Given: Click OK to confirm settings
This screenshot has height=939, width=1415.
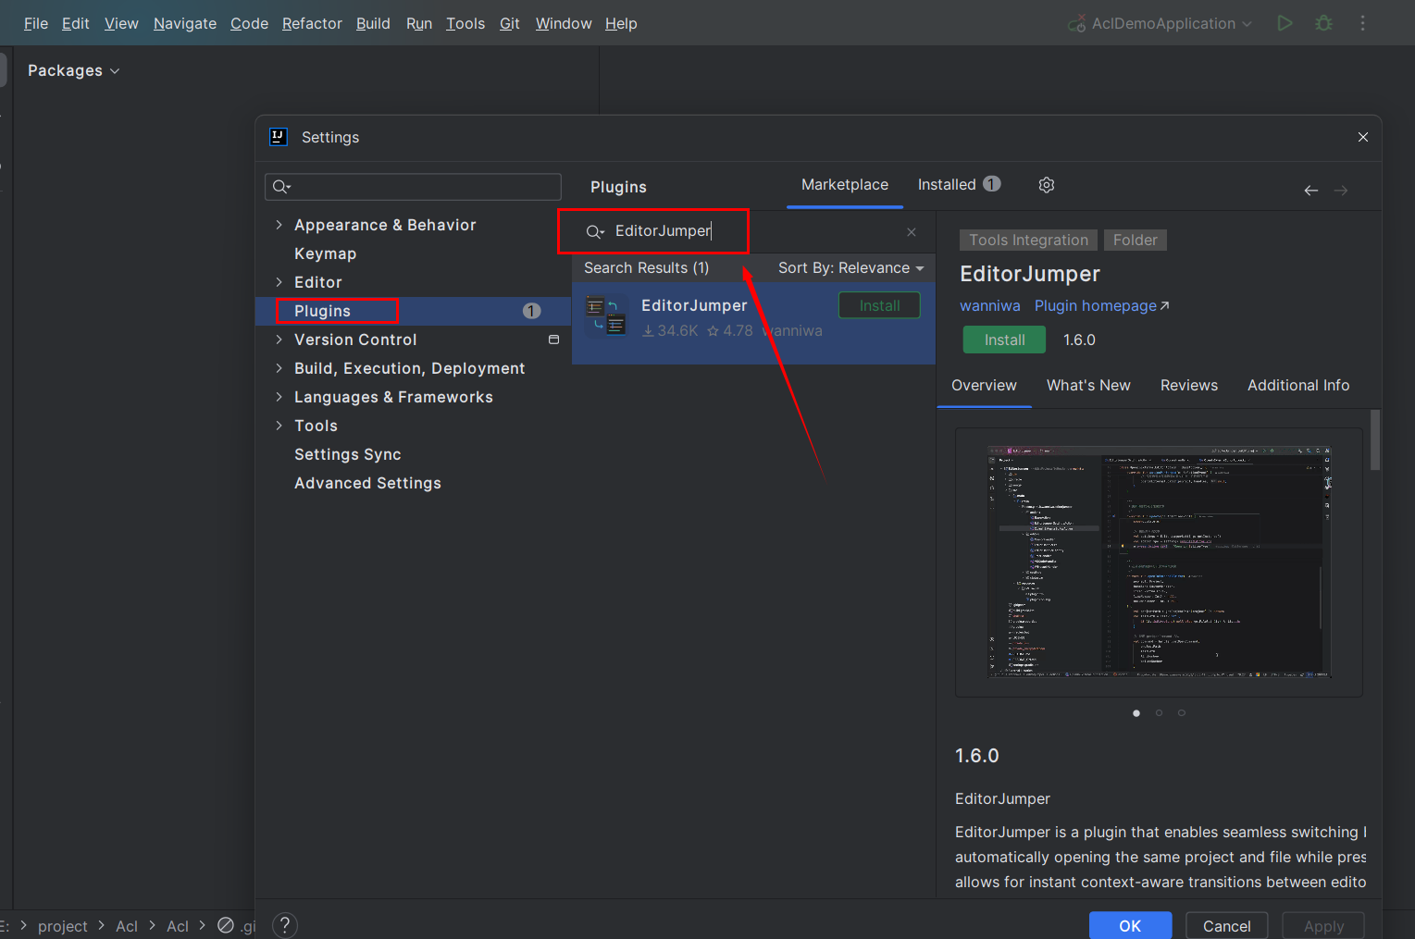Looking at the screenshot, I should (1130, 925).
